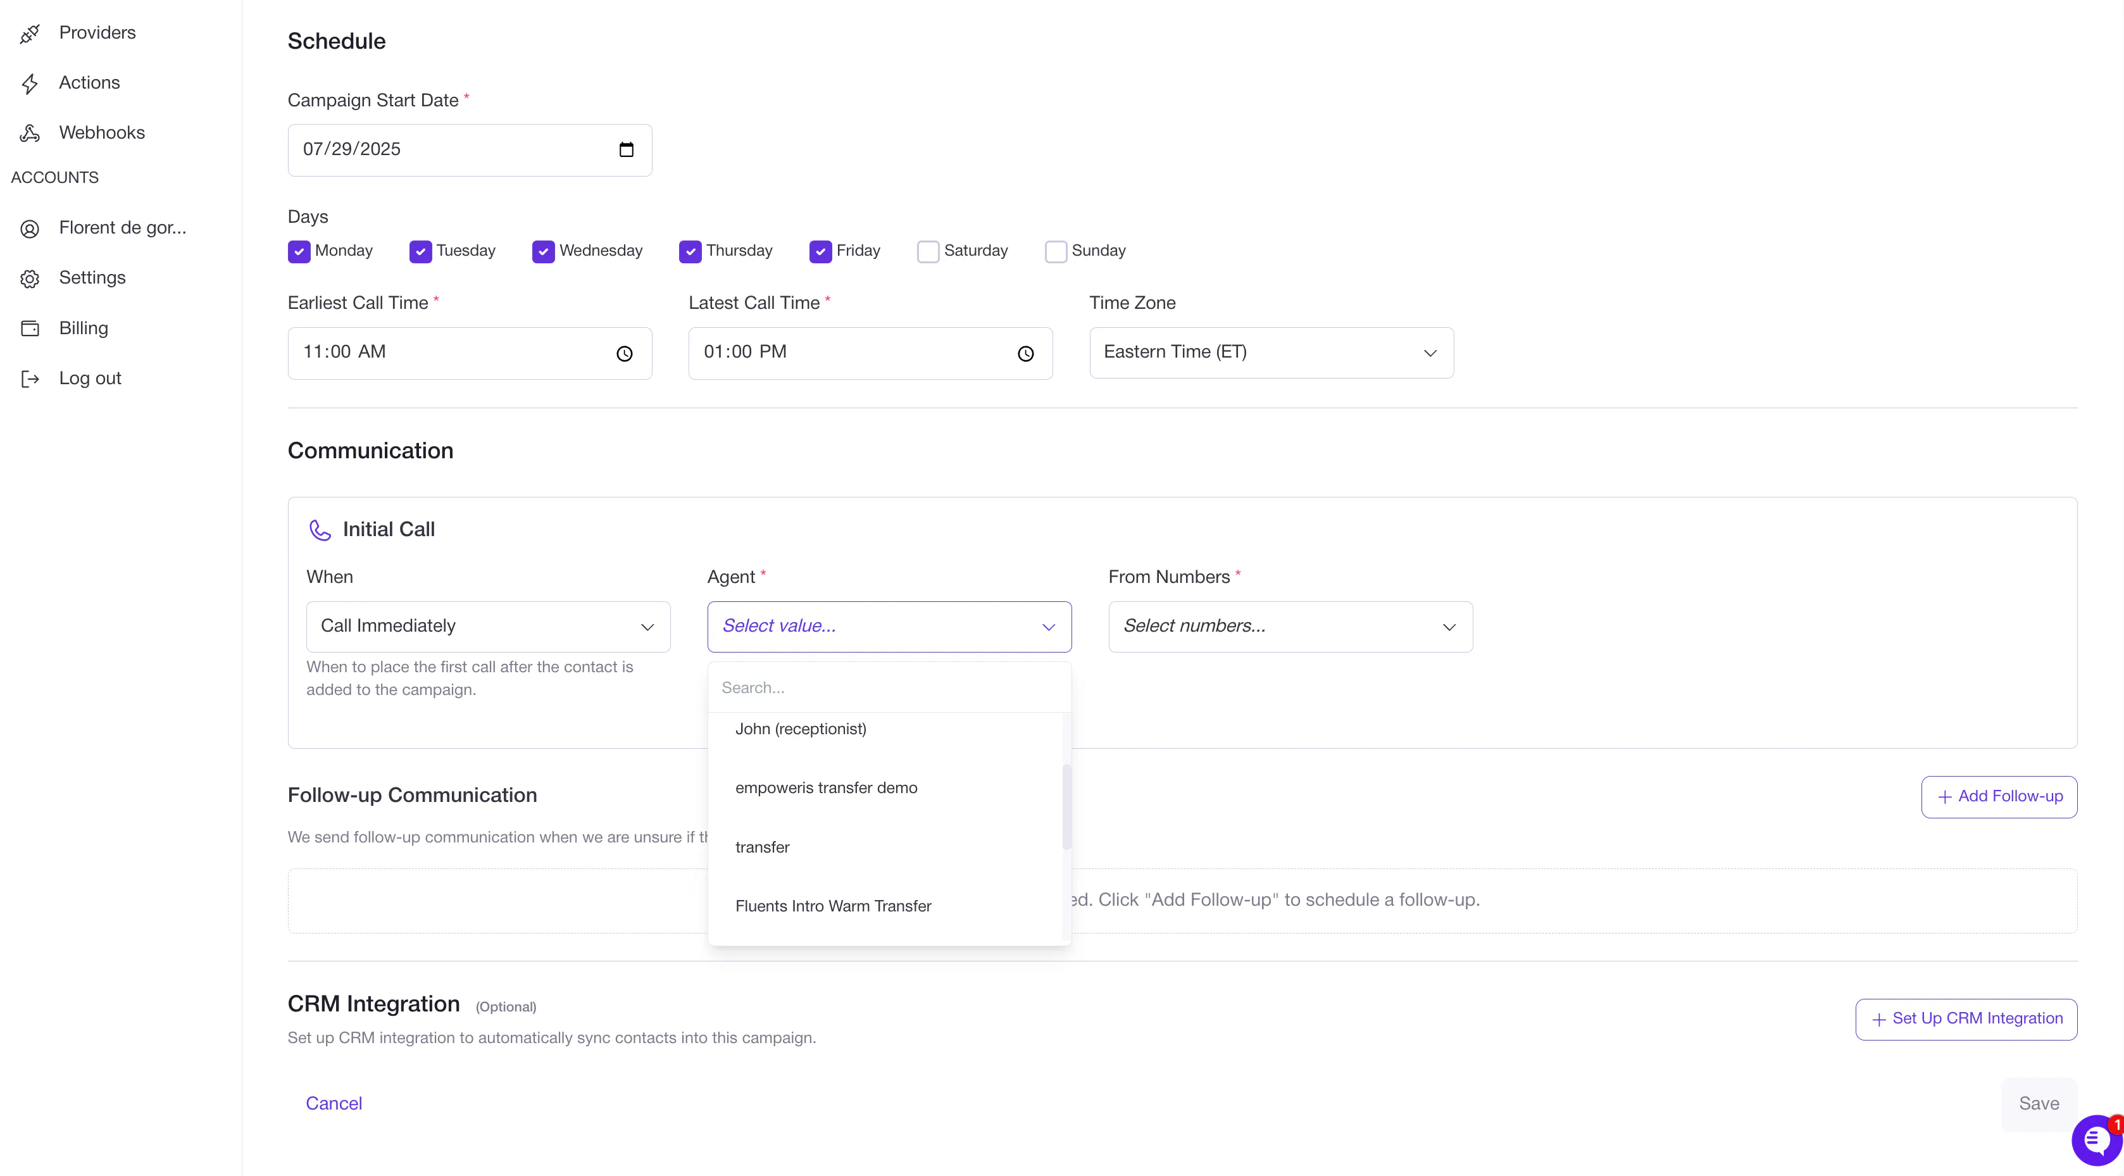Click clock icon in Earliest Call Time
2124x1176 pixels.
tap(624, 353)
